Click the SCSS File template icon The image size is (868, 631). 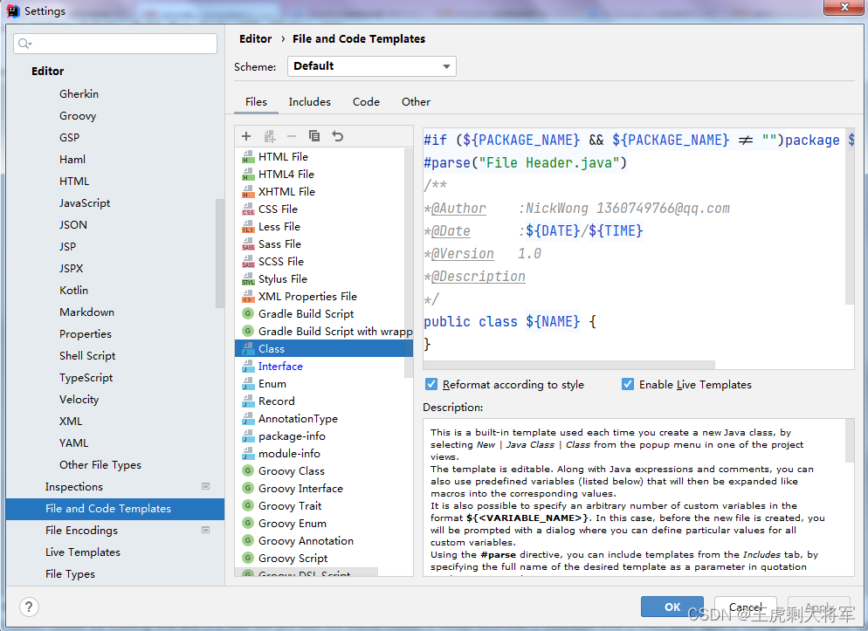pyautogui.click(x=248, y=262)
